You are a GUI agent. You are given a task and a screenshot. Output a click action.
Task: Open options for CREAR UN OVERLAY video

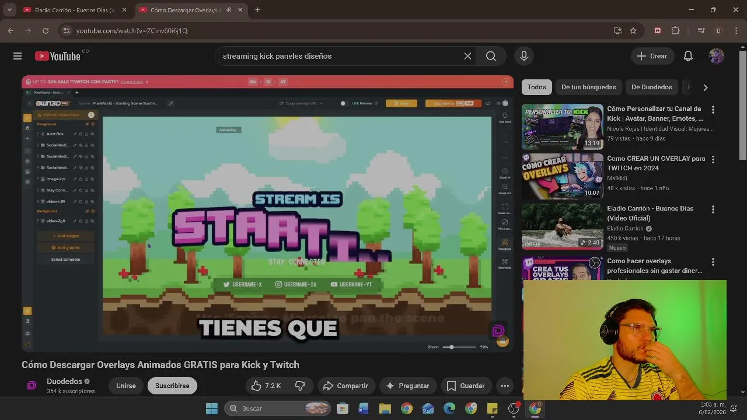713,159
